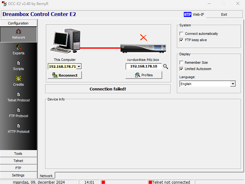Viewport: 245px width, 184px height.
Task: Select the Network tab at bottom
Action: pos(46,176)
